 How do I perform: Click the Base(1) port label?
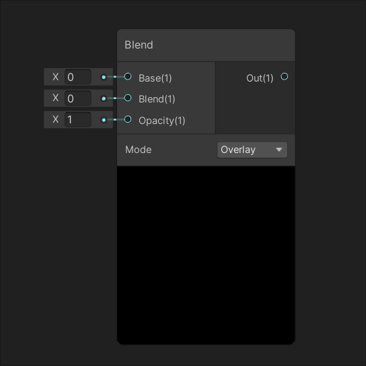(155, 78)
